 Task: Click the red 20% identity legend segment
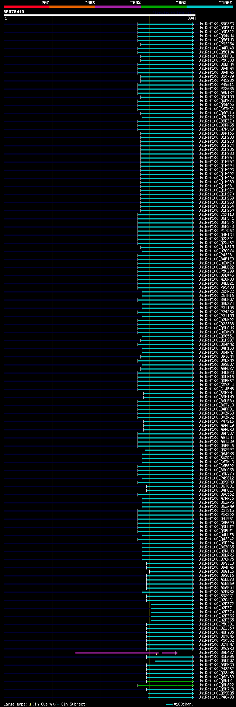tap(27, 7)
